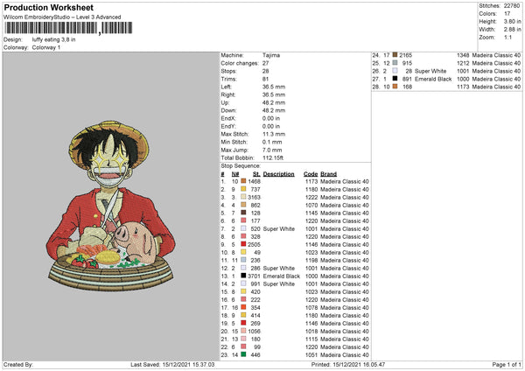Click the "Max Jump" value 7.0 mm
This screenshot has height=371, width=525.
[272, 150]
